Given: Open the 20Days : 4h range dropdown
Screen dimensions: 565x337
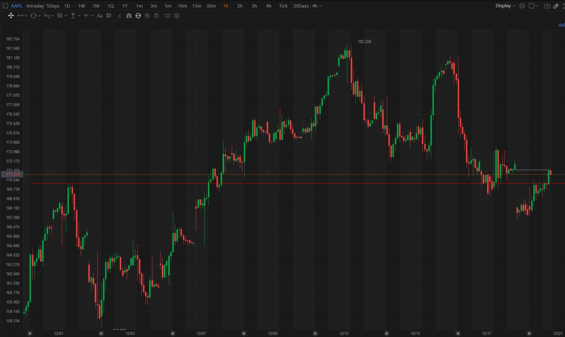Looking at the screenshot, I should [x=307, y=6].
